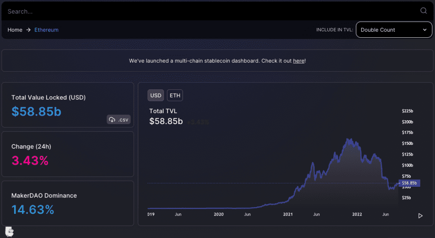The width and height of the screenshot is (435, 238).
Task: Click the Total Value Locked $58.85b value
Action: 37,112
